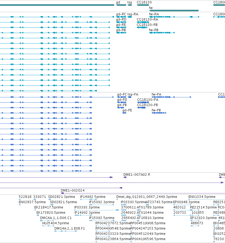Image resolution: width=225 pixels, height=243 pixels.
Task: Open EST label HL05404.5prime
Action: pyautogui.click(x=56, y=223)
